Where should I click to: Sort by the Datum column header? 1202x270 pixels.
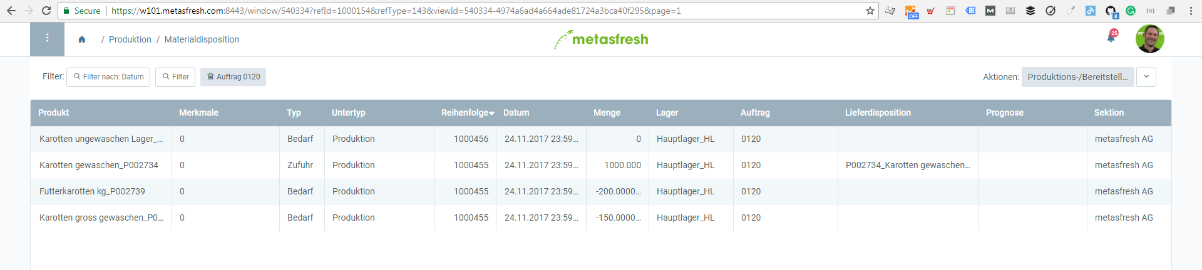pos(516,112)
